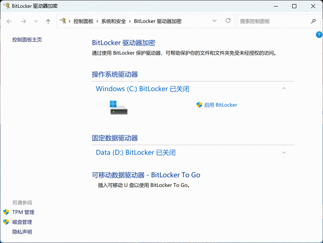Click the back navigation arrow

[9, 21]
